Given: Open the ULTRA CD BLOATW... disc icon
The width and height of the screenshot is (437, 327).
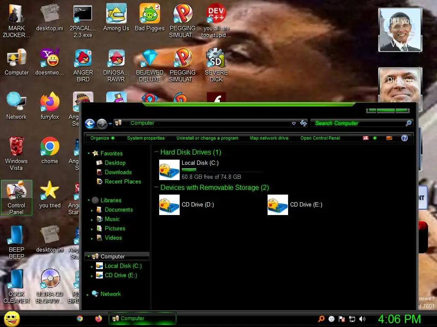Looking at the screenshot, I should tap(50, 287).
